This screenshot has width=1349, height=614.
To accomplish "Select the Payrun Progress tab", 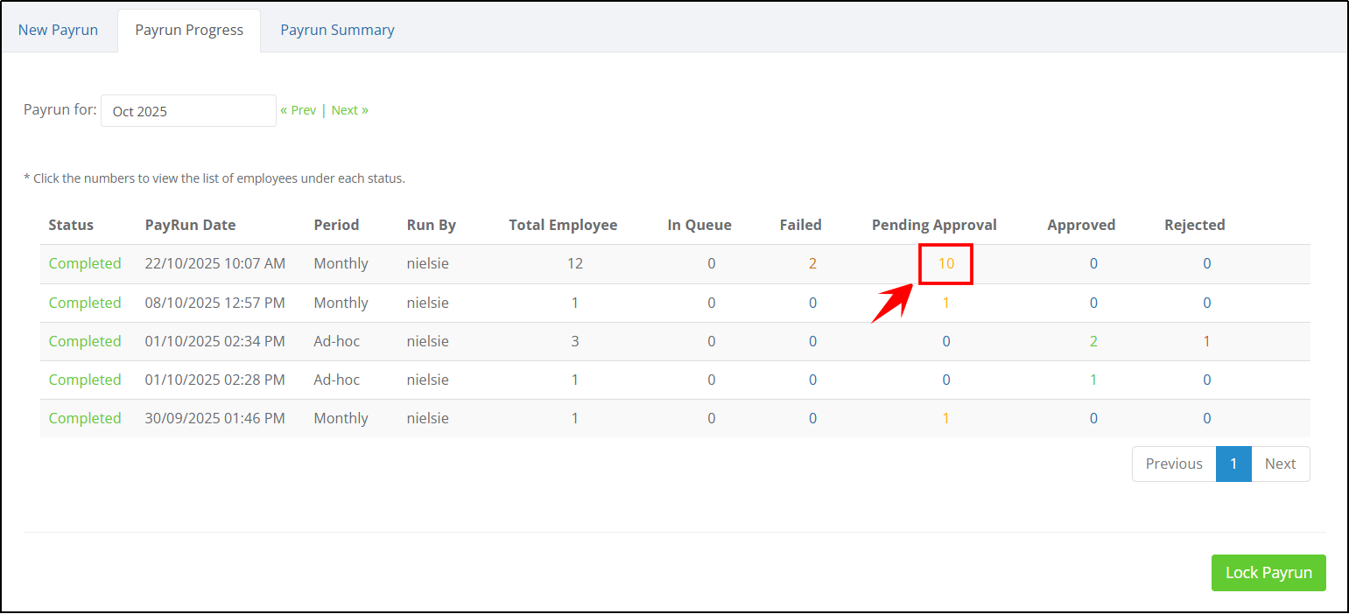I will pyautogui.click(x=189, y=30).
